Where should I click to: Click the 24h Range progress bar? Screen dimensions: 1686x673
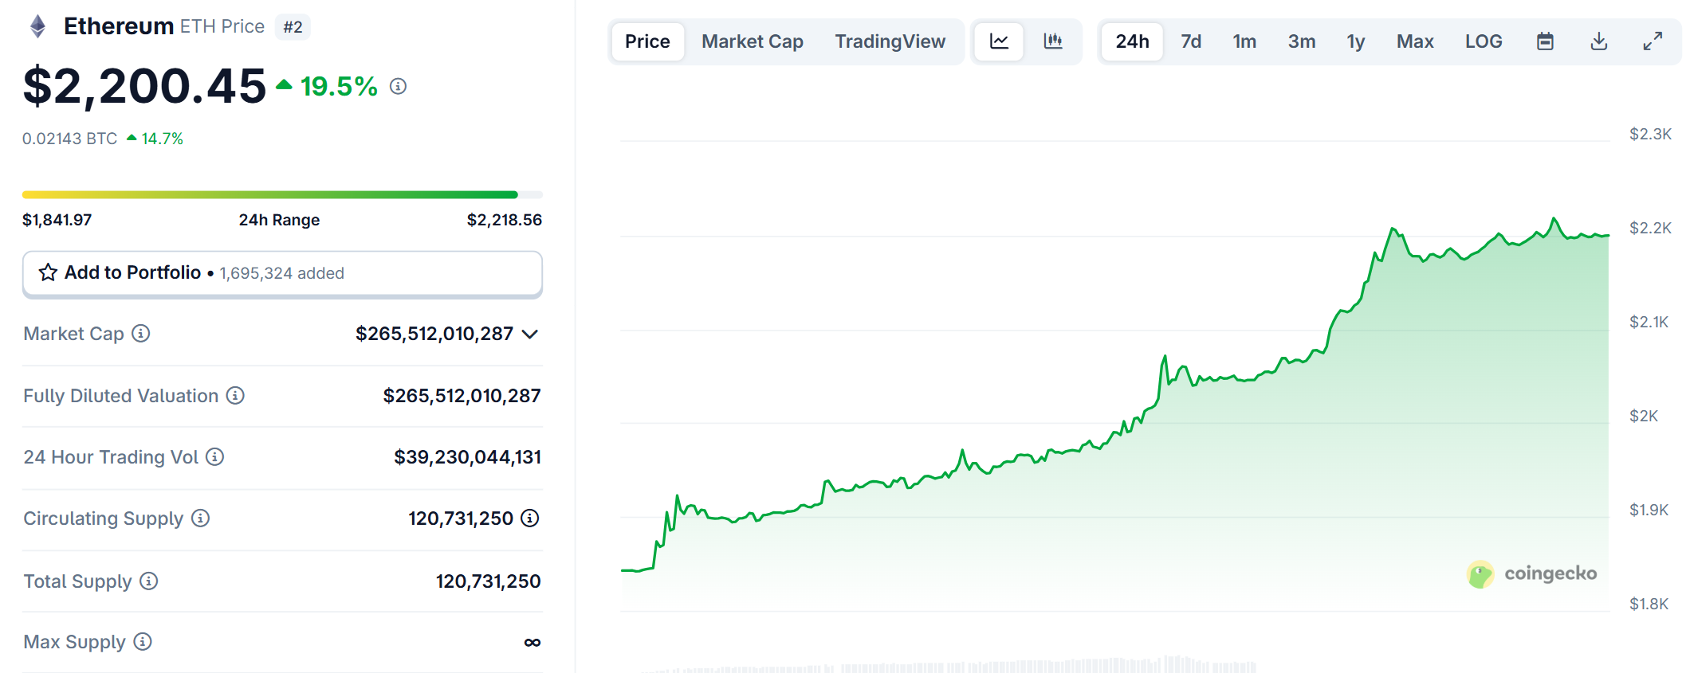(282, 194)
